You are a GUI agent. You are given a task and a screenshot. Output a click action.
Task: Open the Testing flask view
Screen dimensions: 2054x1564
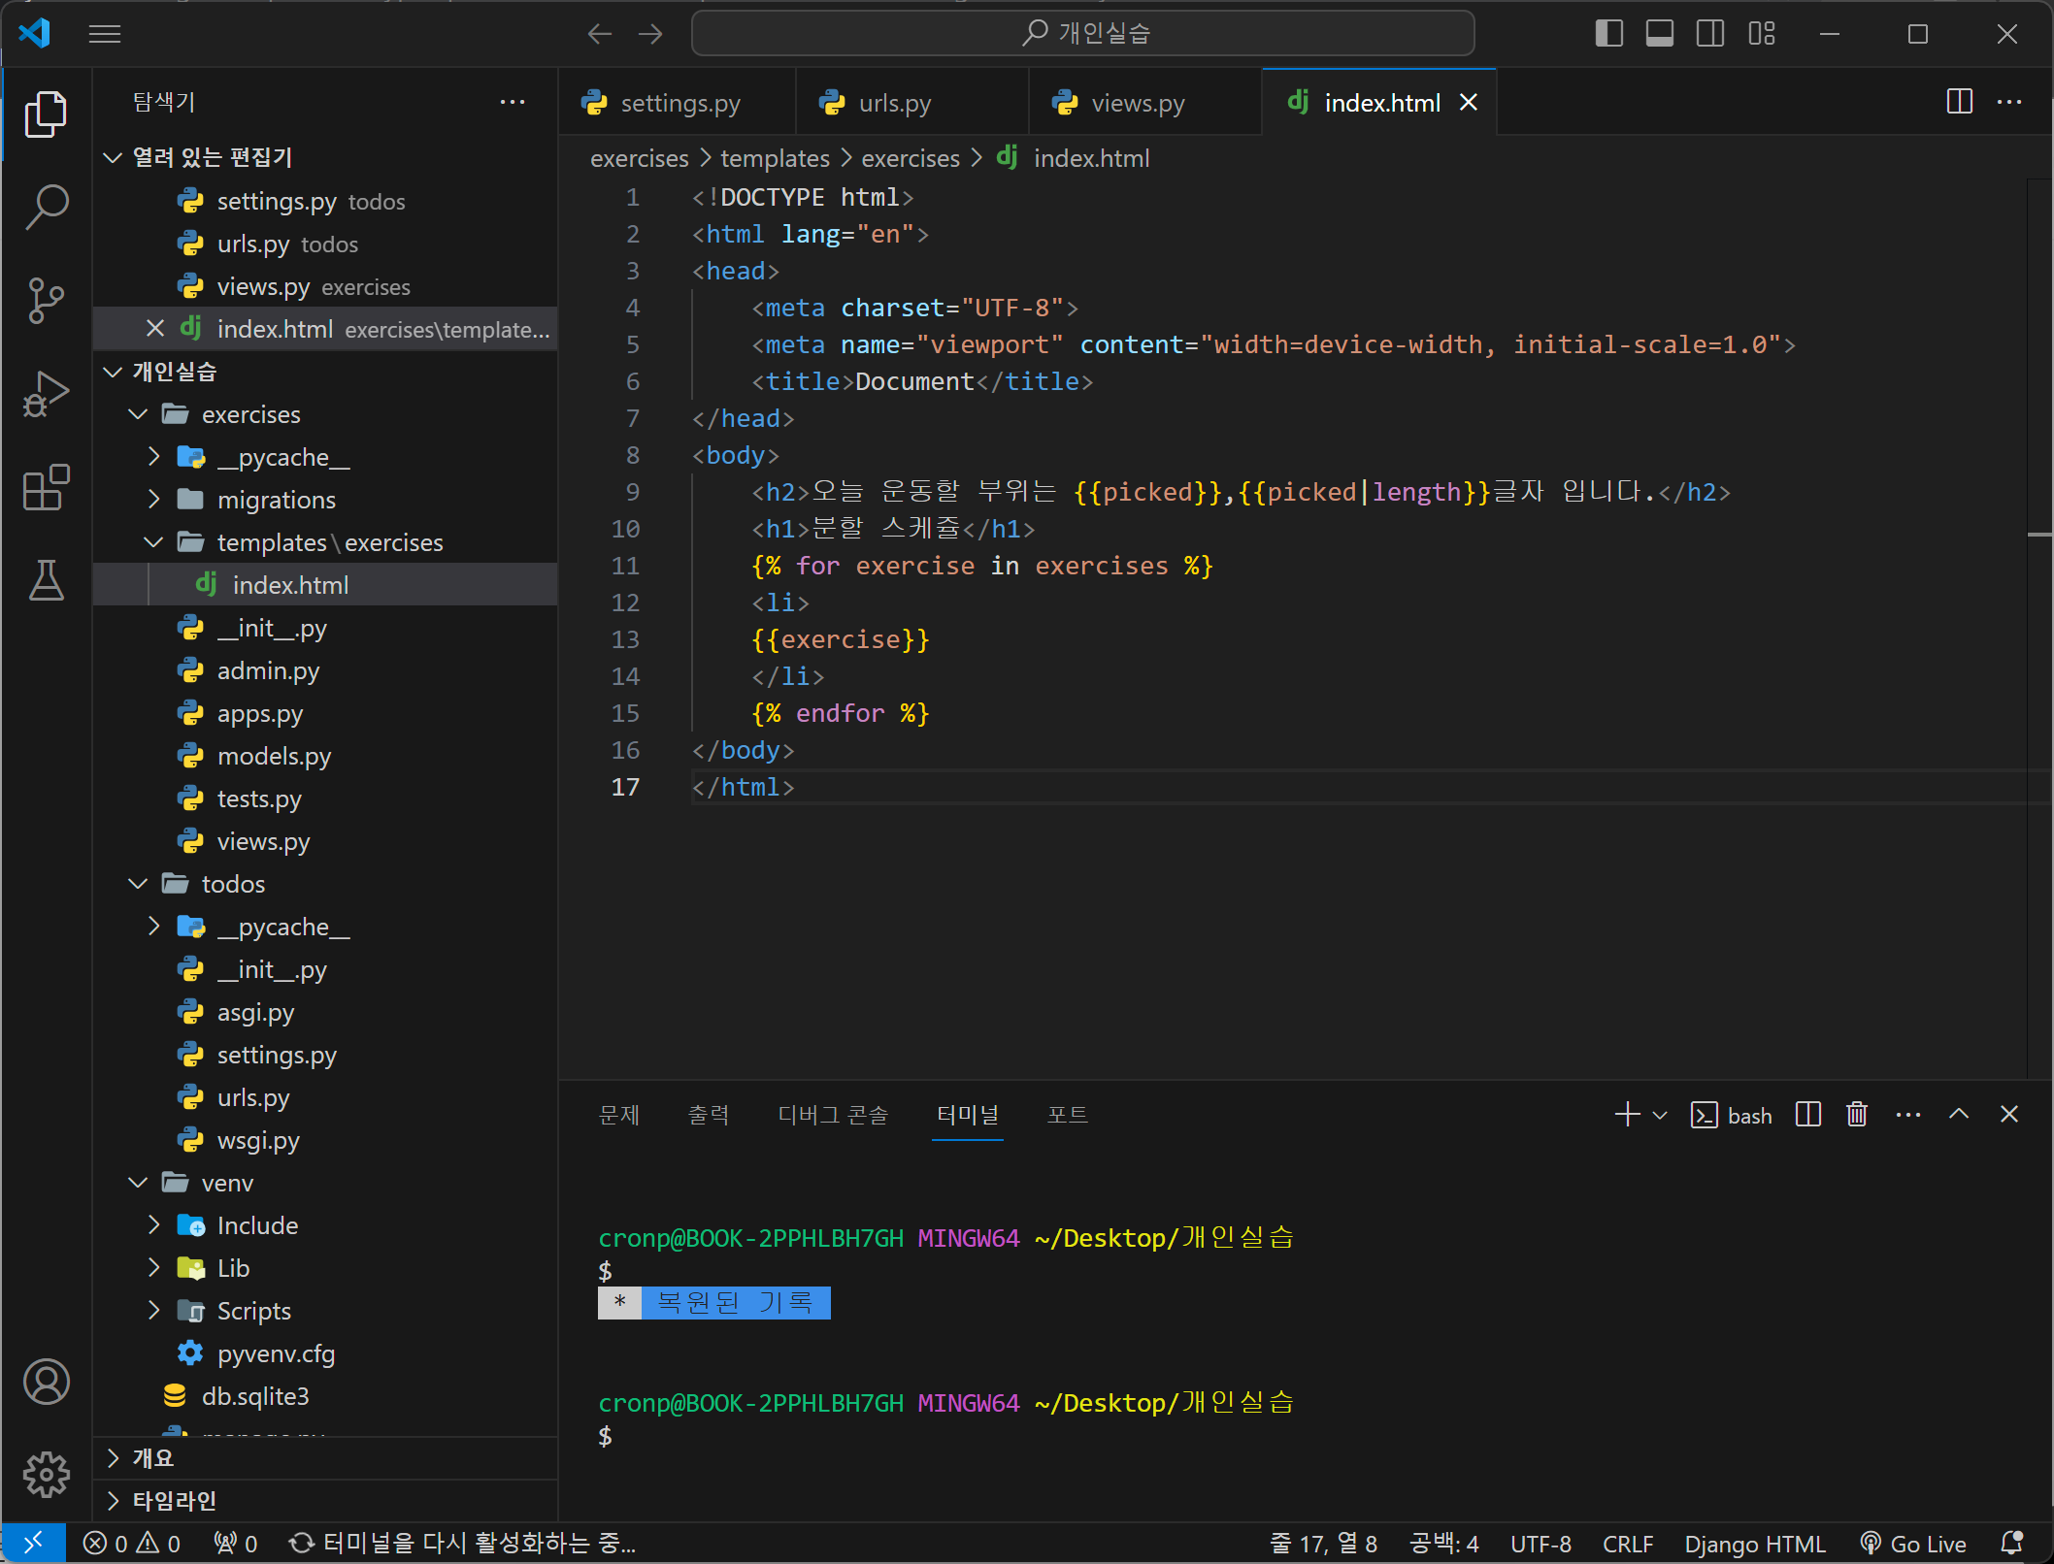point(46,580)
